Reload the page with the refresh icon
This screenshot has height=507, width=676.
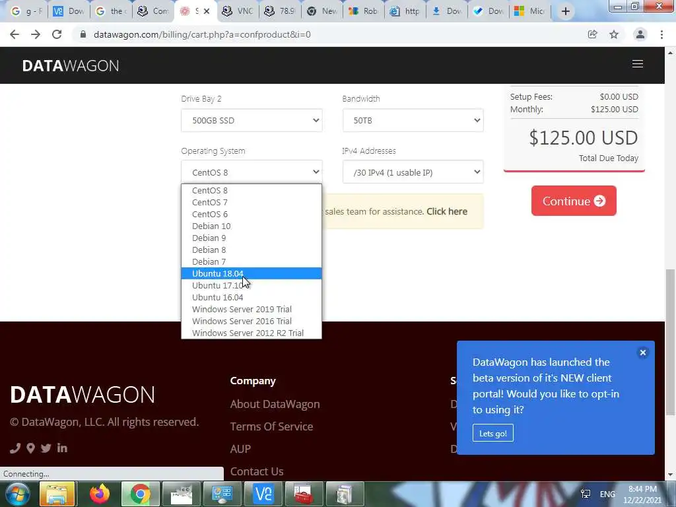pyautogui.click(x=57, y=34)
